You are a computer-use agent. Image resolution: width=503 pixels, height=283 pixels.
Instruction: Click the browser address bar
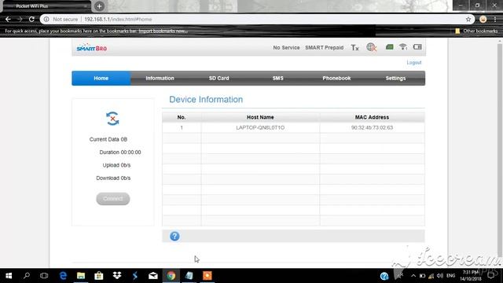click(257, 19)
